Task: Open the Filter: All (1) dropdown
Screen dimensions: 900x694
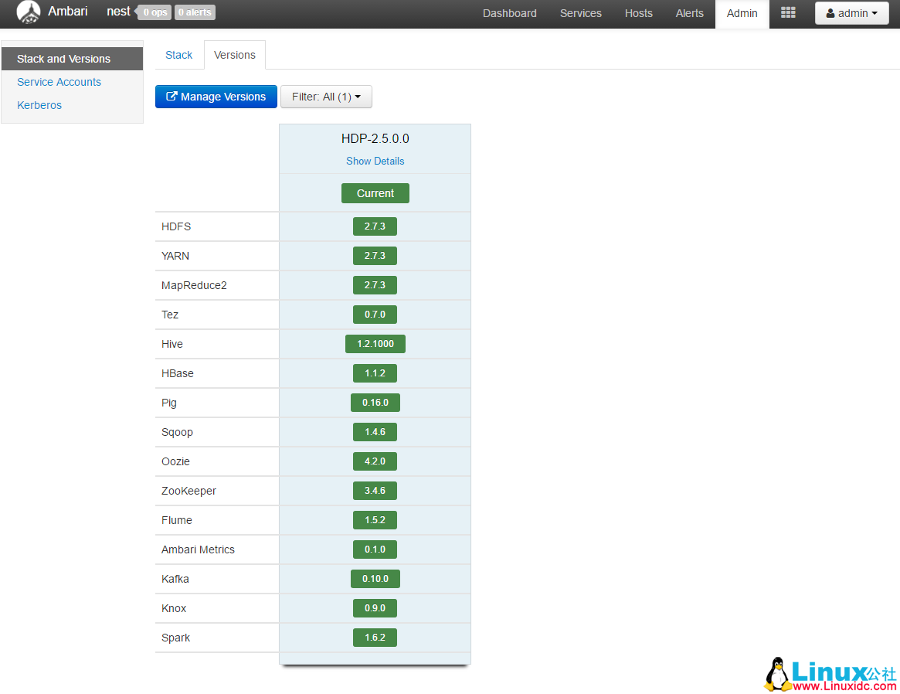Action: tap(325, 97)
